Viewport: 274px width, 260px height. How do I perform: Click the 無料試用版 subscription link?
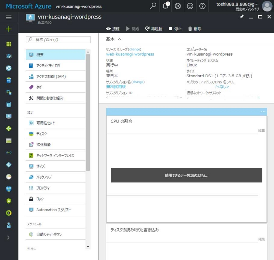coord(116,87)
